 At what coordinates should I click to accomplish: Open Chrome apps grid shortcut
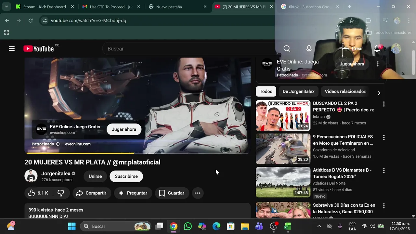click(x=6, y=32)
